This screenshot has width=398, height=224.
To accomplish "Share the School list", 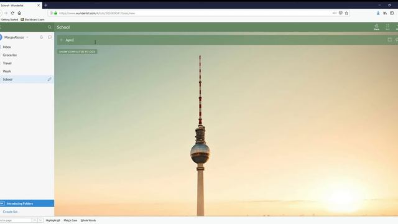I will pos(376,27).
